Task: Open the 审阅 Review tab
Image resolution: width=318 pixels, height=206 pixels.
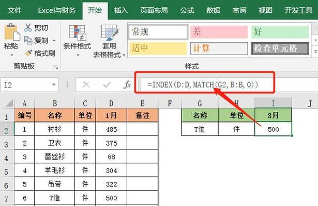Action: [x=239, y=10]
